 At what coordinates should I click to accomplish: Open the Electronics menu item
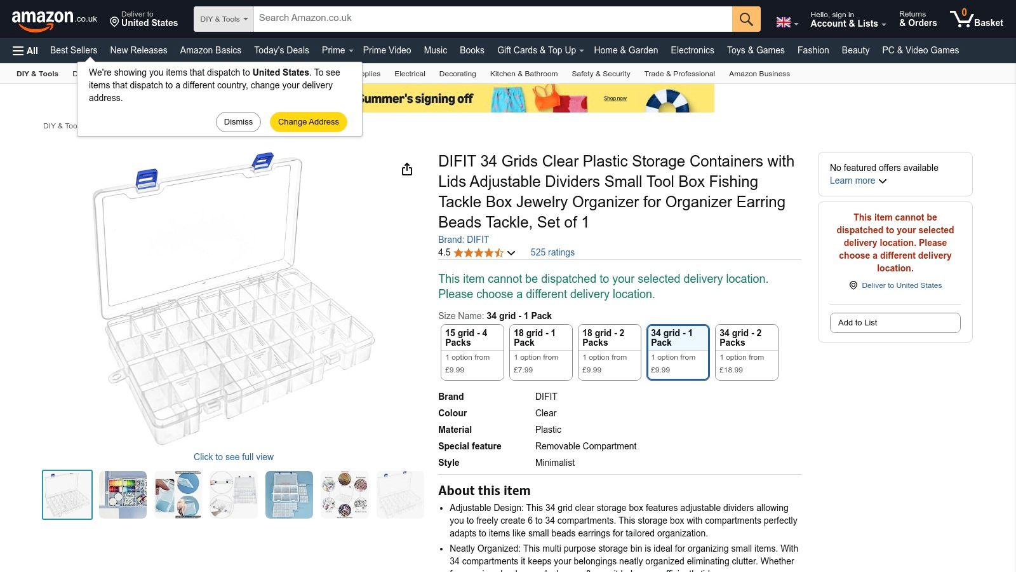(x=692, y=50)
